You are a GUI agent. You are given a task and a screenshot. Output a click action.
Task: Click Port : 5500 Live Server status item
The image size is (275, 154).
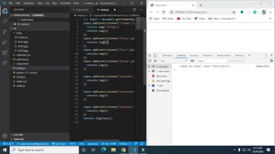coord(109,144)
